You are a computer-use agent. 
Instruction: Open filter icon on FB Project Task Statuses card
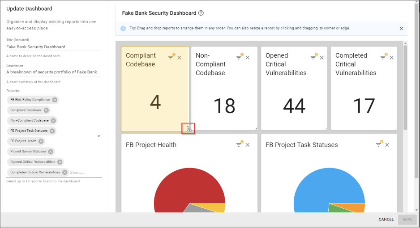coord(379,144)
